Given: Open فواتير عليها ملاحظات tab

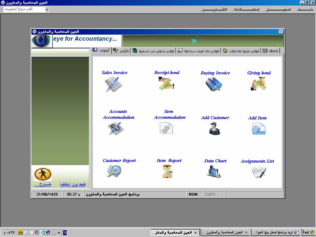Looking at the screenshot, I should (241, 51).
